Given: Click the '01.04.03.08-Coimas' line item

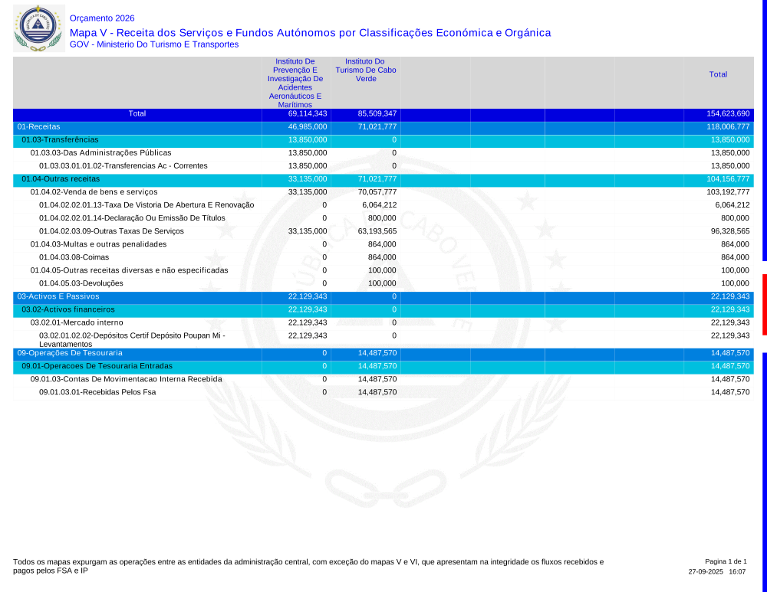Looking at the screenshot, I should 74,257.
